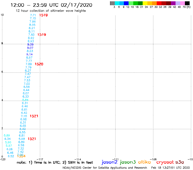Click the 6.33 wave height value
This screenshot has width=193, height=170.
pyautogui.click(x=26, y=97)
